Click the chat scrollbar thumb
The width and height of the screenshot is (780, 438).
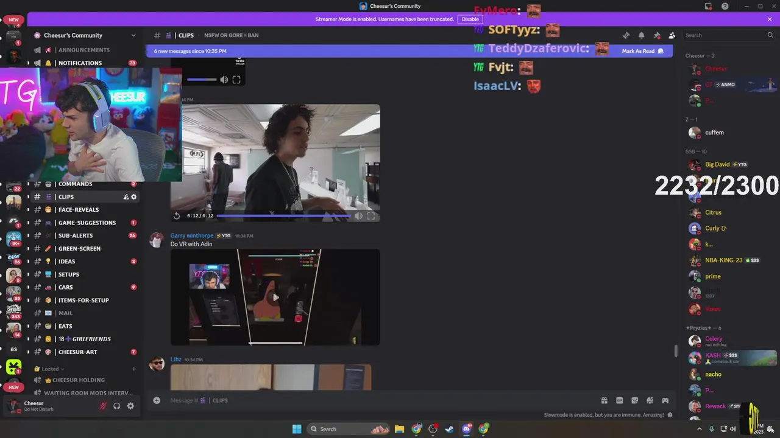[675, 351]
